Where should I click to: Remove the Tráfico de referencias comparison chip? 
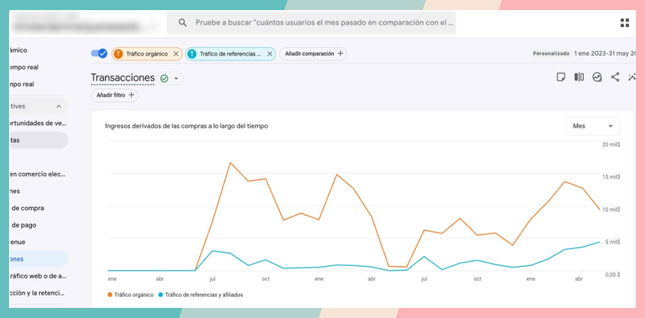coord(269,54)
